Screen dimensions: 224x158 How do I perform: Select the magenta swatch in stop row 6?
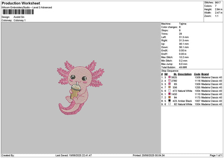point(169,94)
